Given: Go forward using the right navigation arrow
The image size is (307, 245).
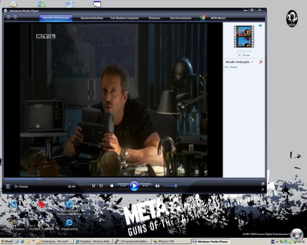Looking at the screenshot, I should click(15, 17).
